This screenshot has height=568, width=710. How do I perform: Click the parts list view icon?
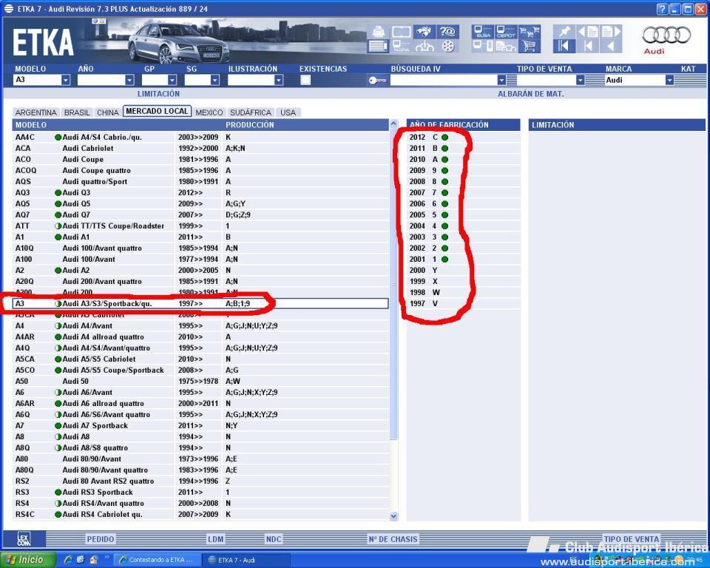click(x=378, y=46)
